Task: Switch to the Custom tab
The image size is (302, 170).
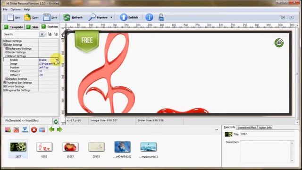Action: coord(50,26)
